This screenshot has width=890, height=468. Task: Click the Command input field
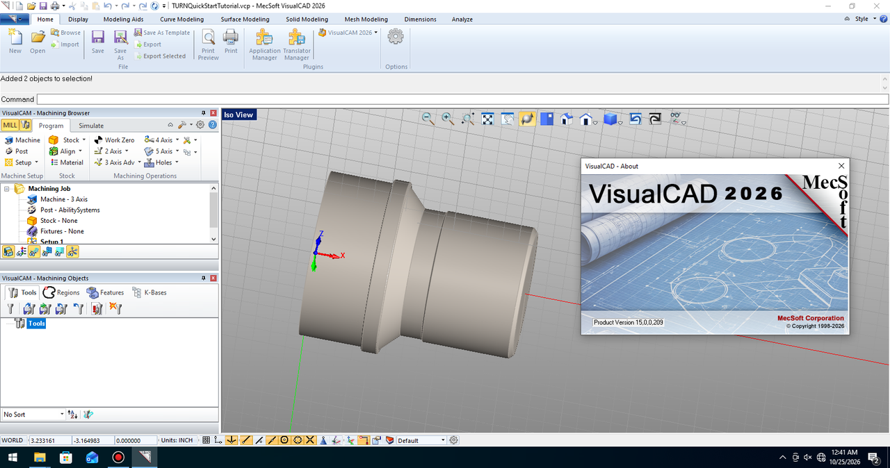[x=462, y=99]
